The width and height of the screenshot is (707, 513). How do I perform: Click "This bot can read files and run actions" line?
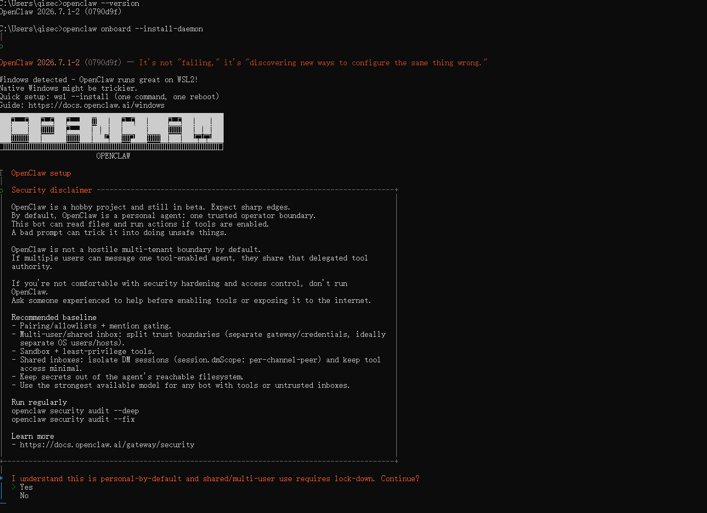[140, 224]
